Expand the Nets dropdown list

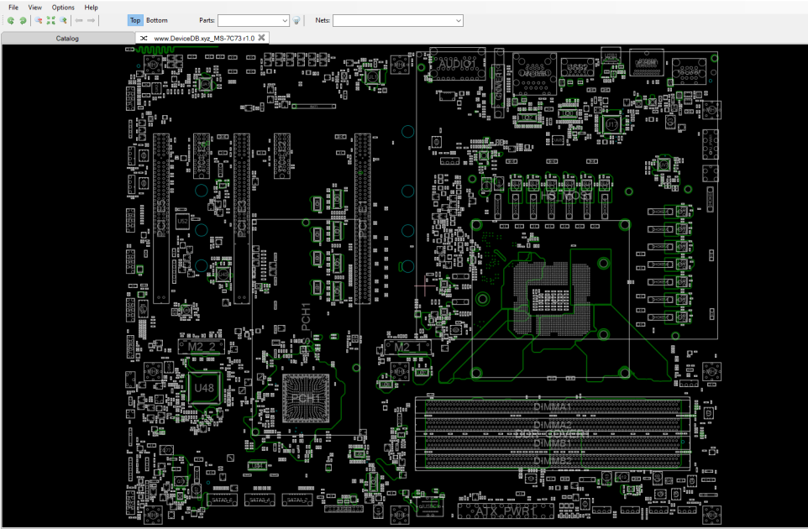[x=458, y=21]
